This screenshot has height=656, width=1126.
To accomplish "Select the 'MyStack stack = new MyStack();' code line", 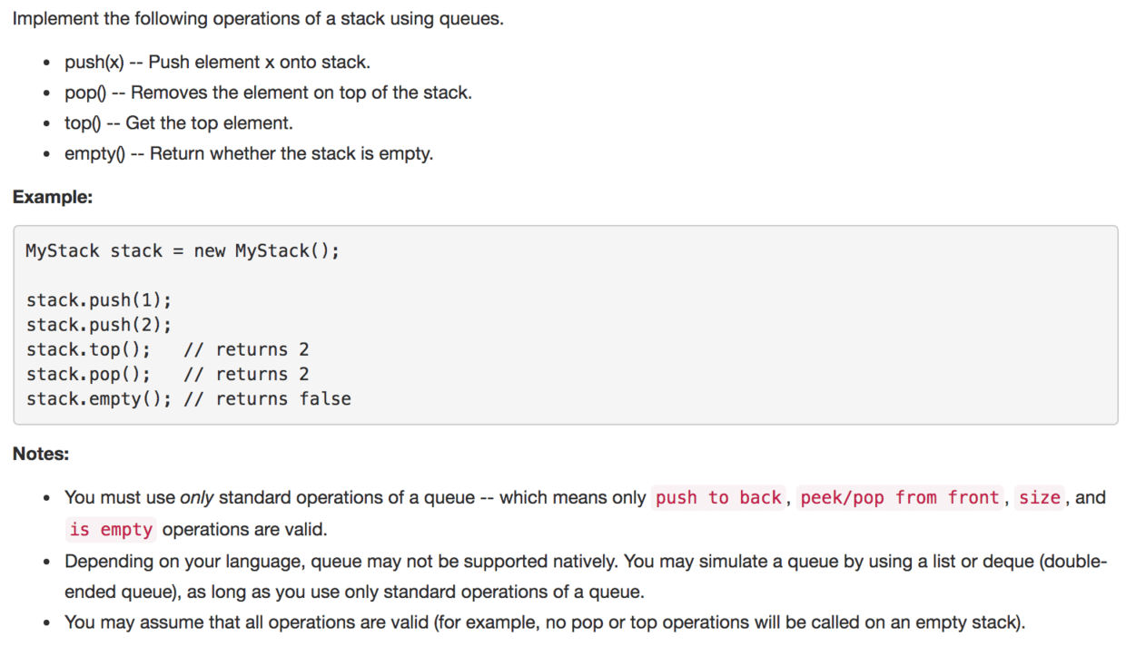I will (x=182, y=250).
